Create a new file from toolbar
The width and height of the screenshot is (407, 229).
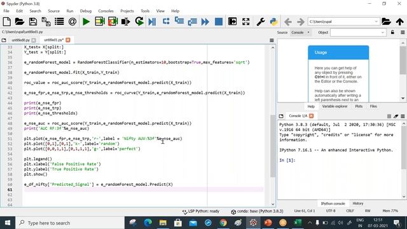coord(7,22)
